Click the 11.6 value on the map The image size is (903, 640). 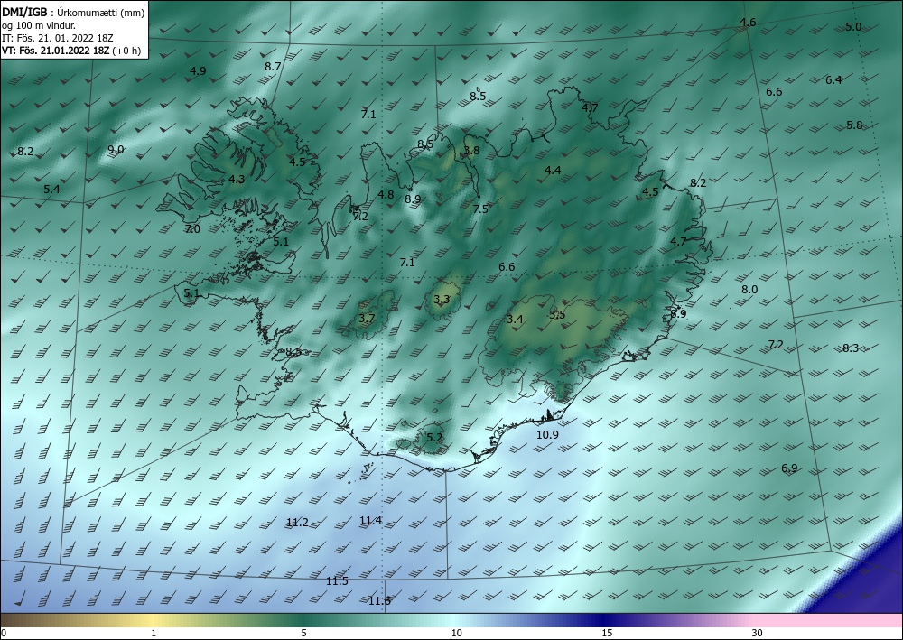click(379, 601)
